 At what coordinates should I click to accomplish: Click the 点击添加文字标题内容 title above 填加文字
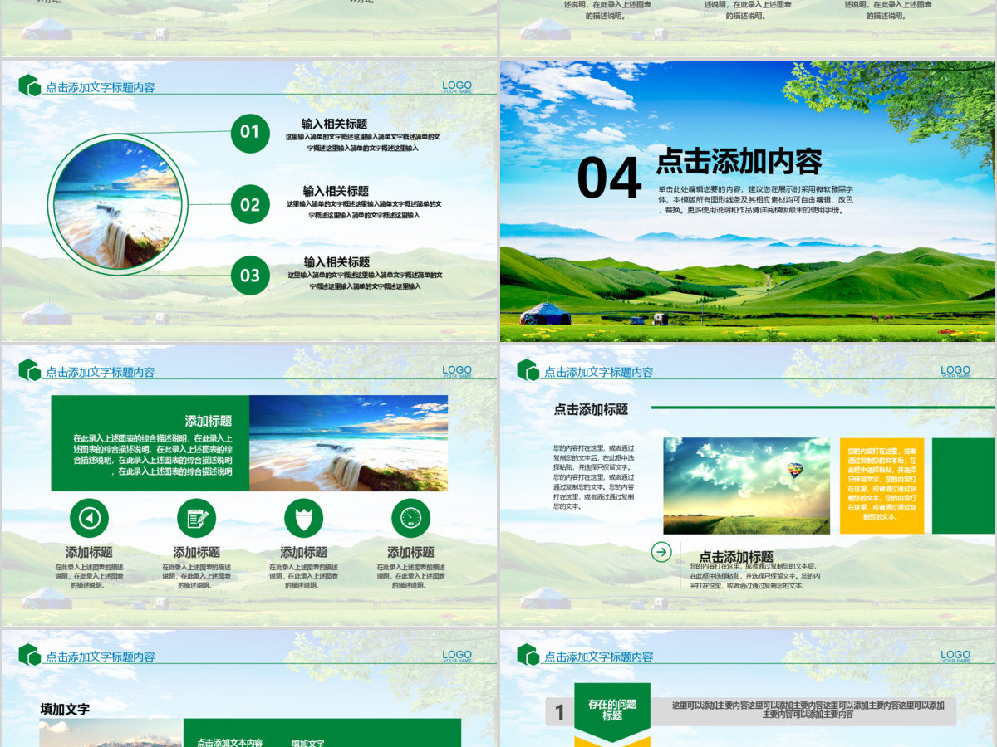coord(100,657)
